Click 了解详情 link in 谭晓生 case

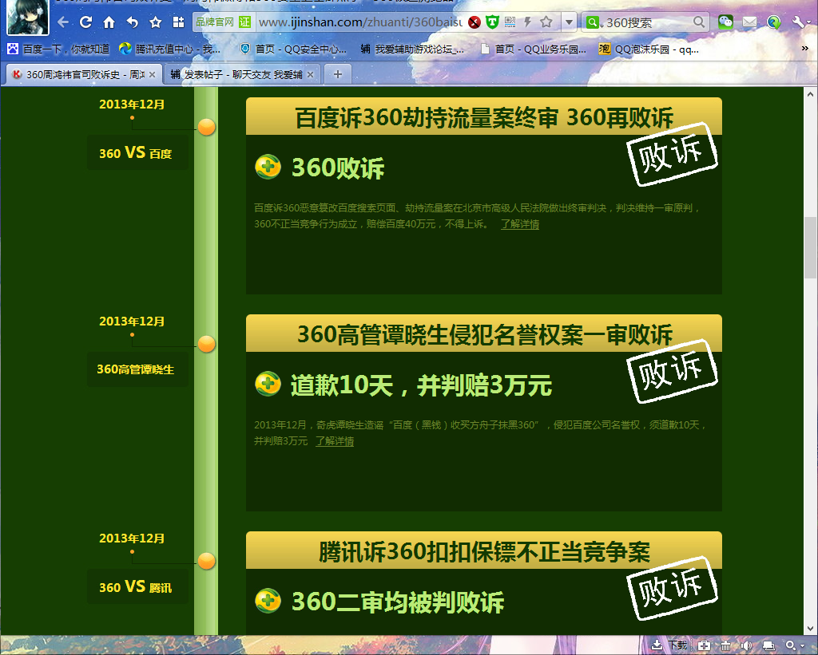coord(335,441)
